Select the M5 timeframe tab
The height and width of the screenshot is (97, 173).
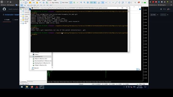(x=25, y=5)
